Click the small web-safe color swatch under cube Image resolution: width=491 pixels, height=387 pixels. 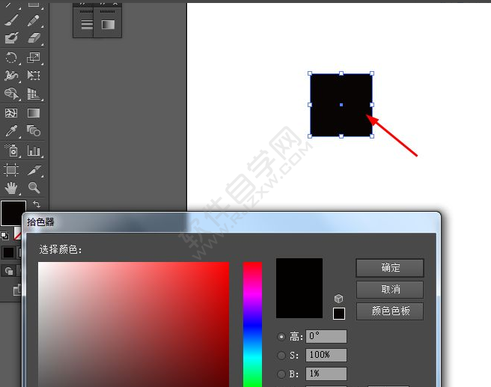click(x=339, y=314)
